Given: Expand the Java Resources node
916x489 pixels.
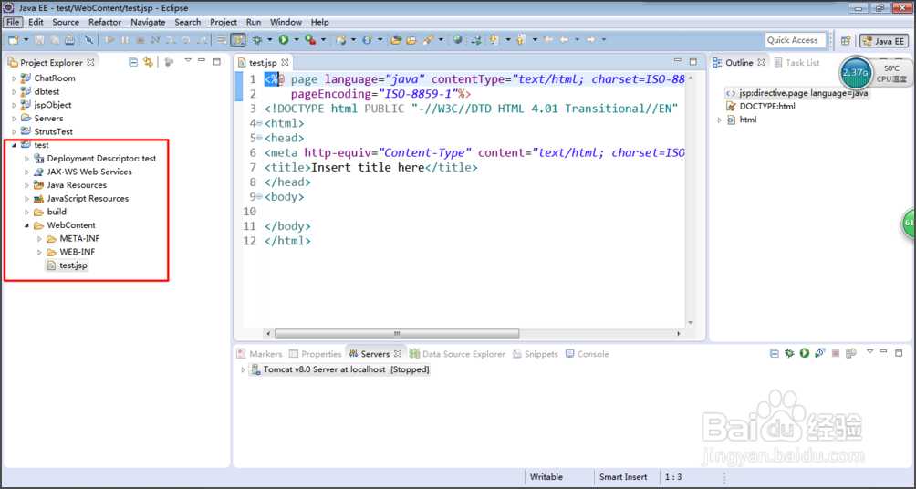Looking at the screenshot, I should 26,185.
